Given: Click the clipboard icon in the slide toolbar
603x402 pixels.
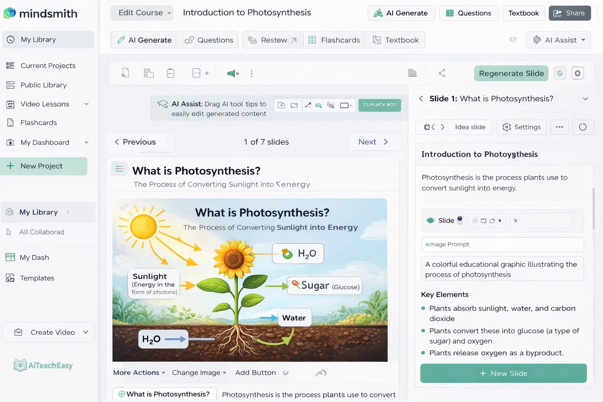Looking at the screenshot, I should click(170, 73).
